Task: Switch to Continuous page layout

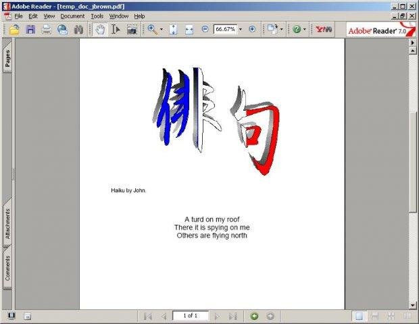Action: tap(375, 317)
